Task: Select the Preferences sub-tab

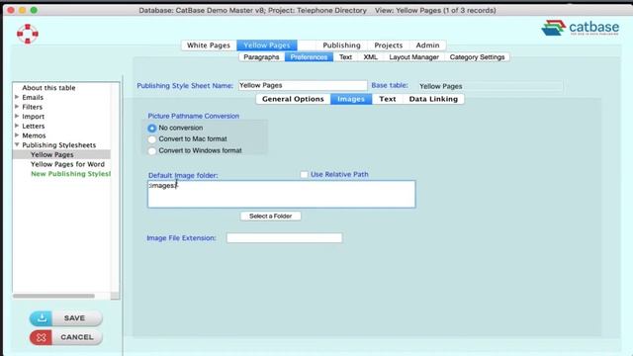Action: (x=309, y=57)
